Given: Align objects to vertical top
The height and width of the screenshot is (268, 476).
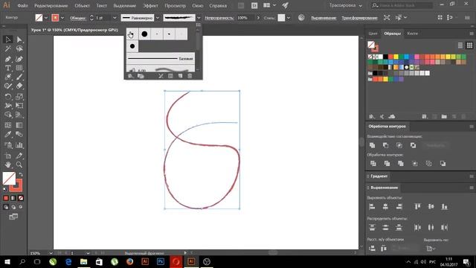Looking at the screenshot, I should [x=418, y=207].
